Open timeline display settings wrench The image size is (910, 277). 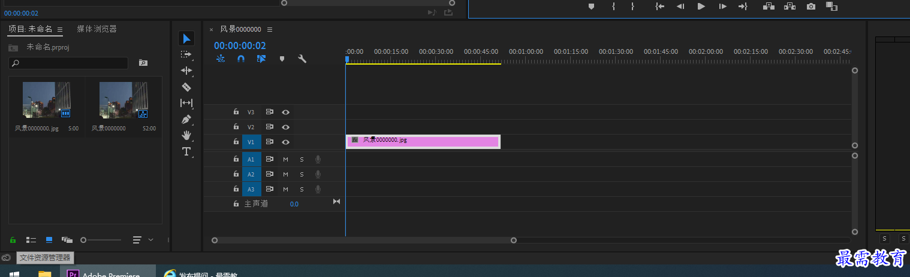click(302, 59)
